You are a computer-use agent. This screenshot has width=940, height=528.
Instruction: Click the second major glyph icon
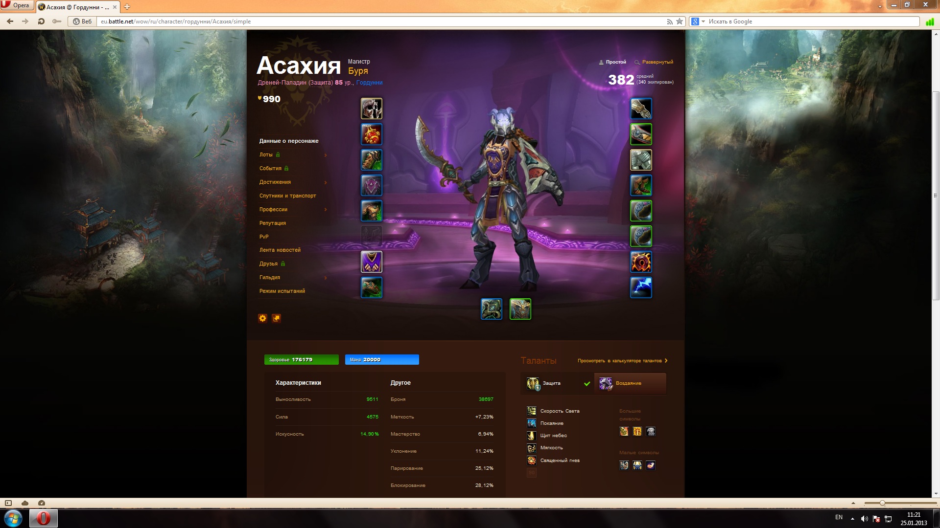coord(637,431)
